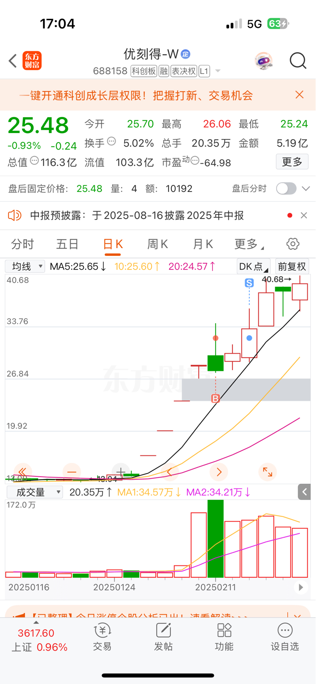Open the 中报预披露 notice text
Image resolution: width=316 pixels, height=684 pixels.
click(x=137, y=216)
